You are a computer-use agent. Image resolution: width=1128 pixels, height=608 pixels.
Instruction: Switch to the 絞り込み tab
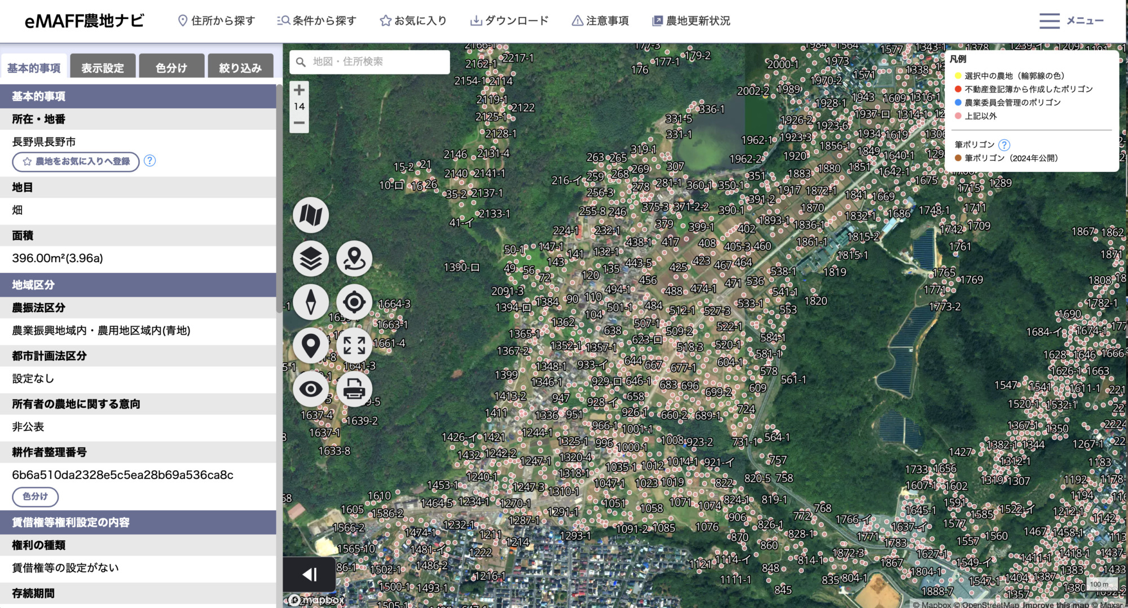click(240, 68)
